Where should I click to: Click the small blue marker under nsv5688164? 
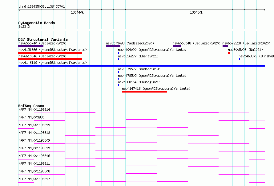119,85
